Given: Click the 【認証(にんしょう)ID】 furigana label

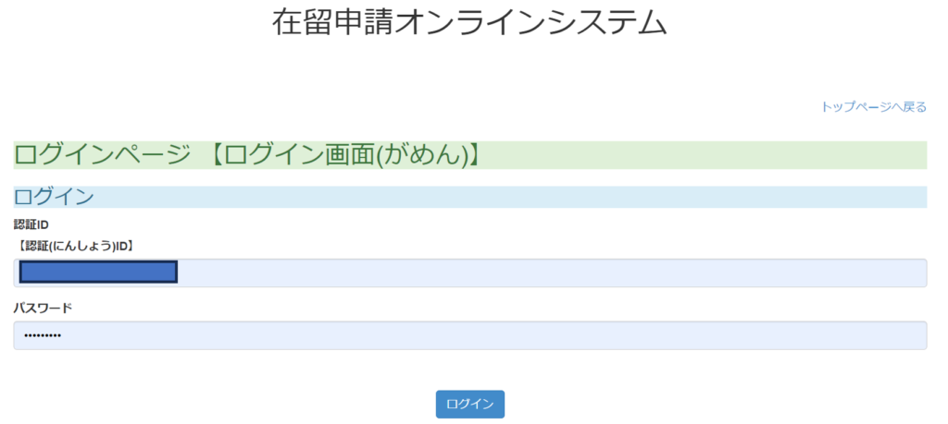Looking at the screenshot, I should [76, 245].
